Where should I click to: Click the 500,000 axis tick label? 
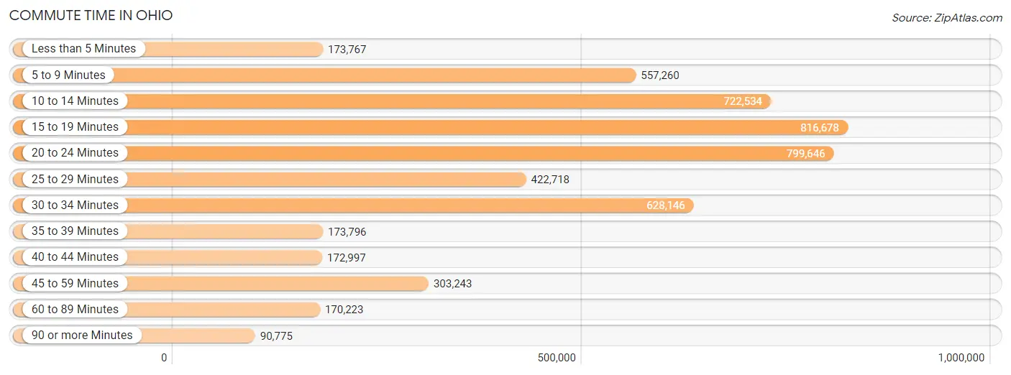556,358
